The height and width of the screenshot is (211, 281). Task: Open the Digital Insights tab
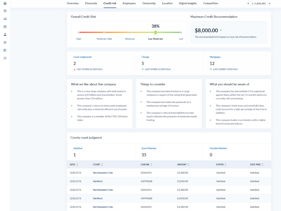pyautogui.click(x=188, y=3)
